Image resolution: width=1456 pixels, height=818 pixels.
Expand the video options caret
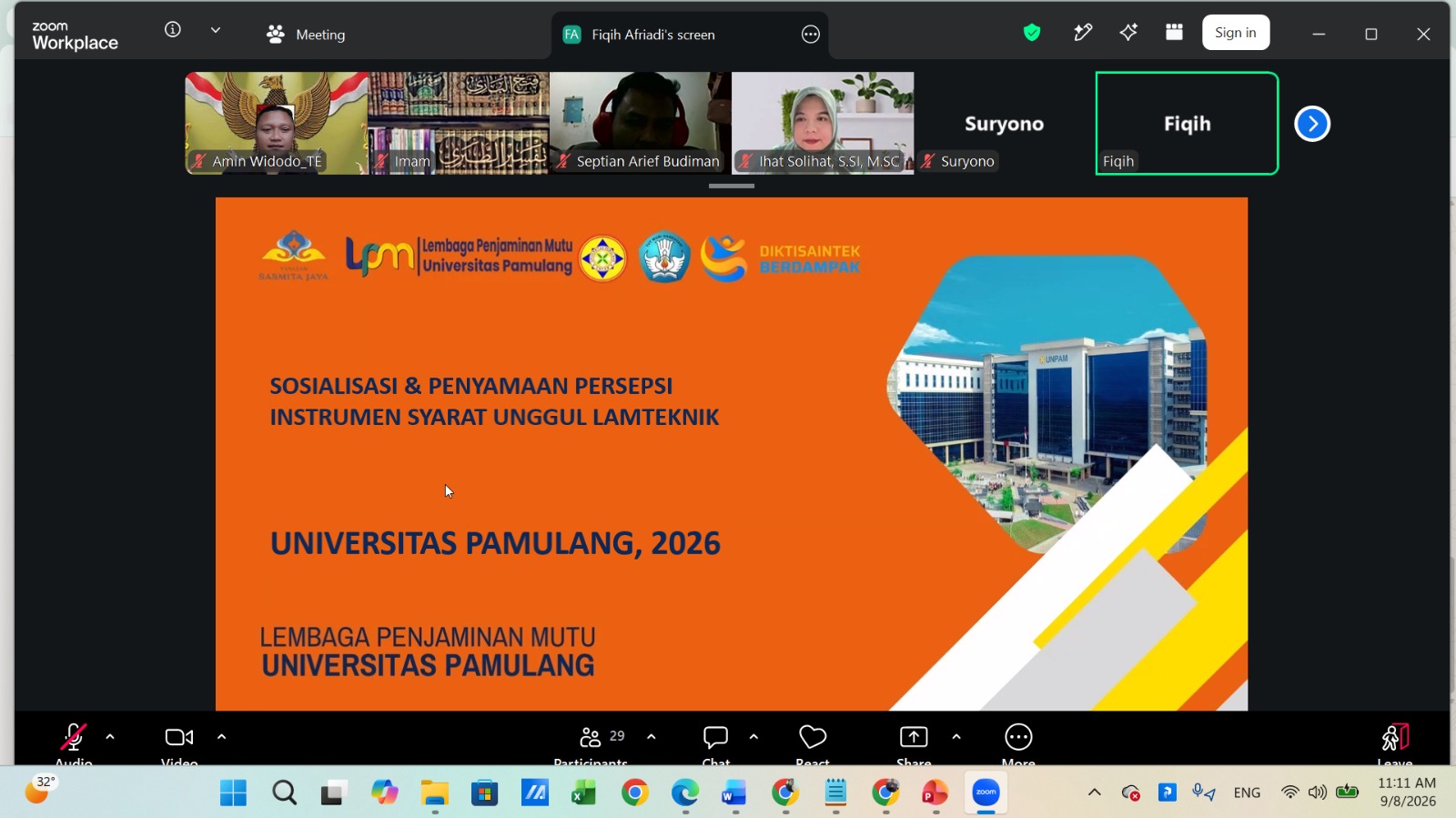(x=221, y=737)
